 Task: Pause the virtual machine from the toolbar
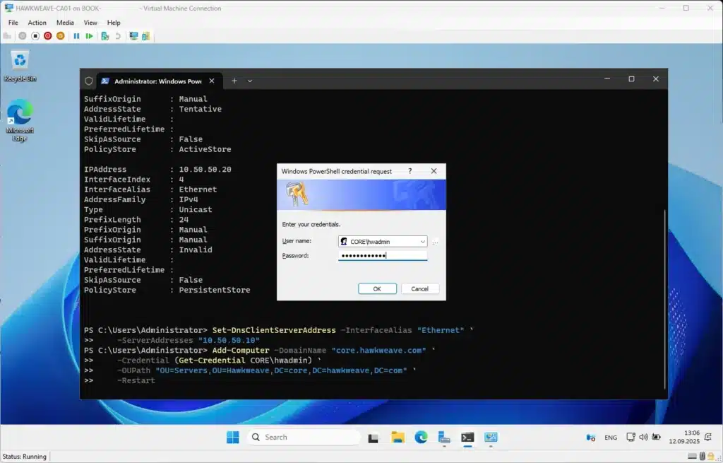pos(76,35)
